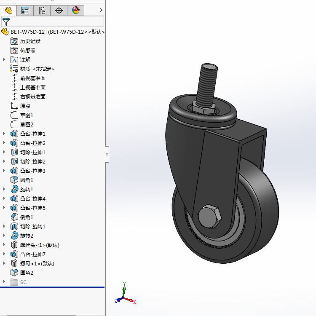This screenshot has height=316, width=316.
Task: Select the 草图1 sketch icon
Action: pyautogui.click(x=14, y=115)
